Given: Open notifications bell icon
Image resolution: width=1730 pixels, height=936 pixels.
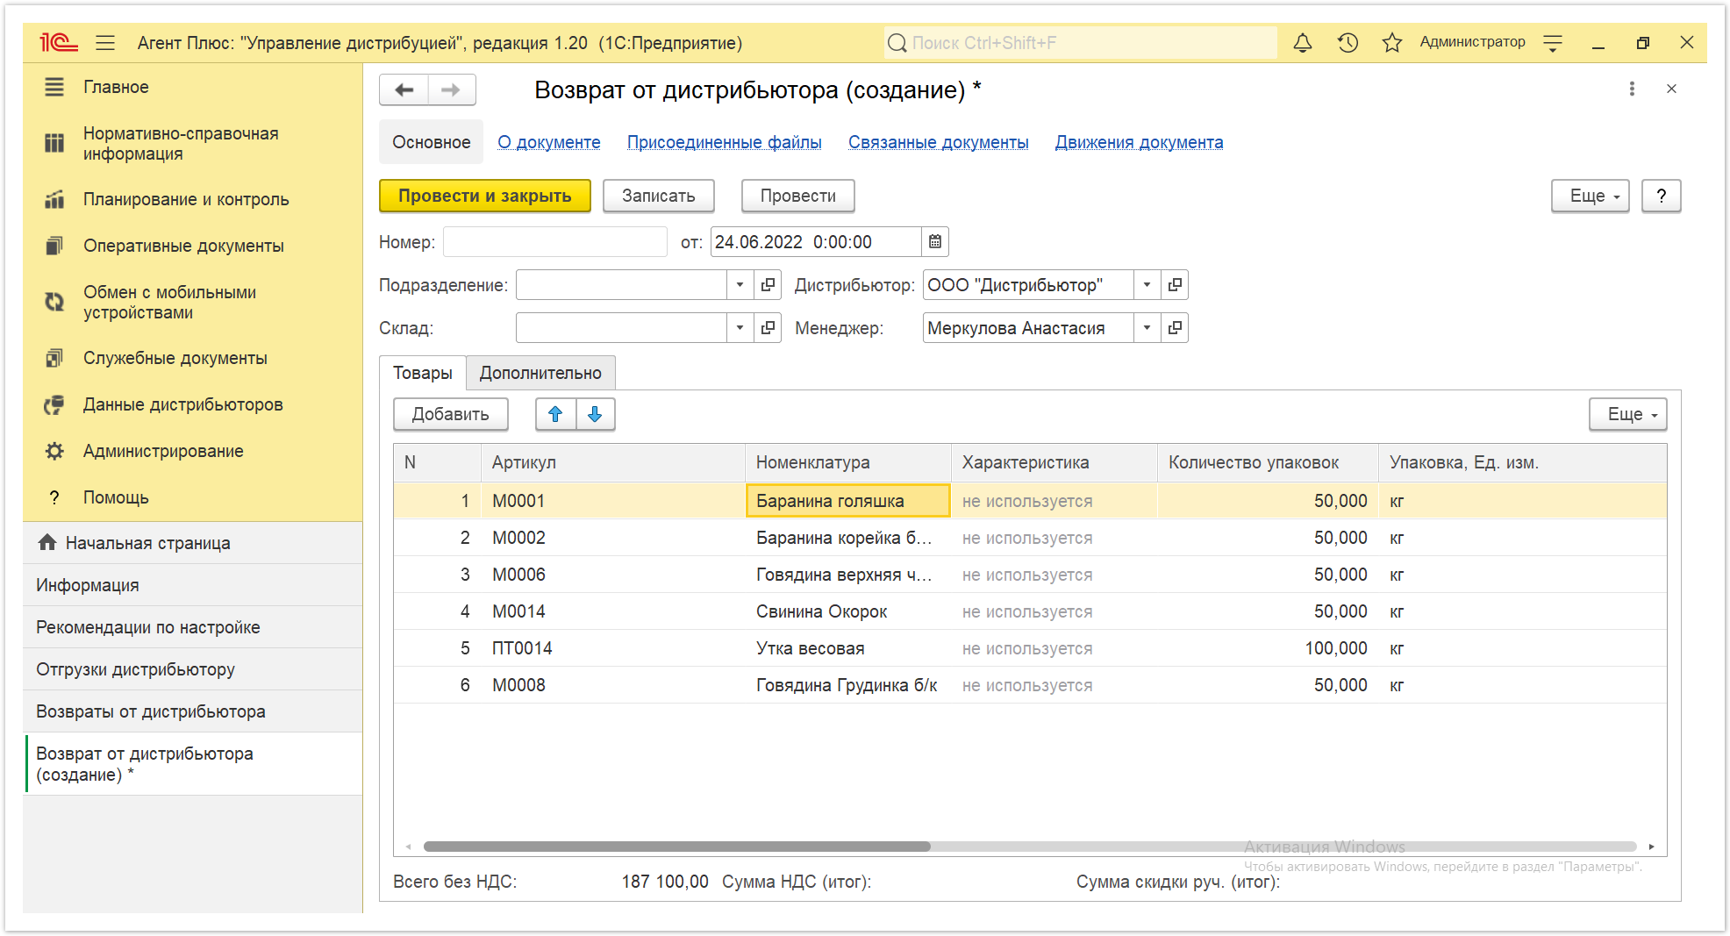Looking at the screenshot, I should tap(1303, 43).
